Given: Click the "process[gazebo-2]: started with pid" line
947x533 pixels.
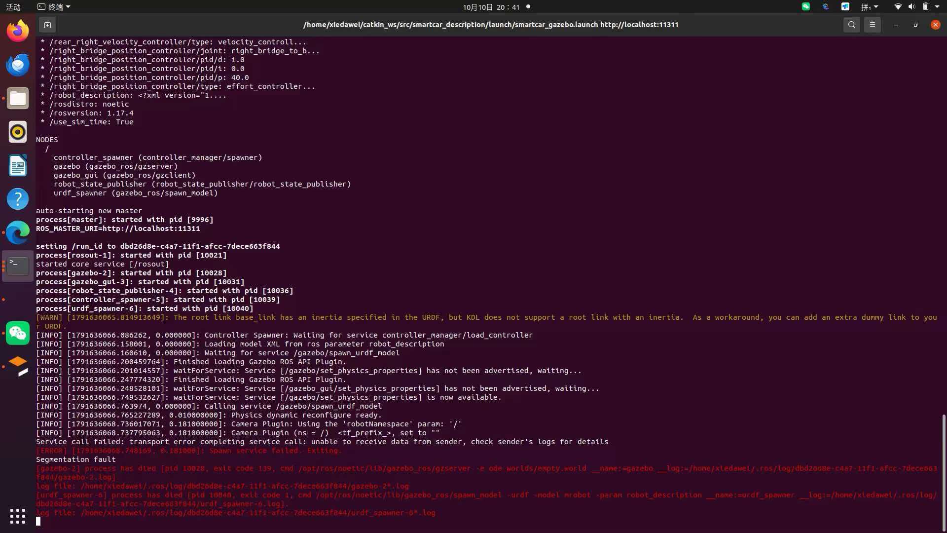Looking at the screenshot, I should 131,273.
